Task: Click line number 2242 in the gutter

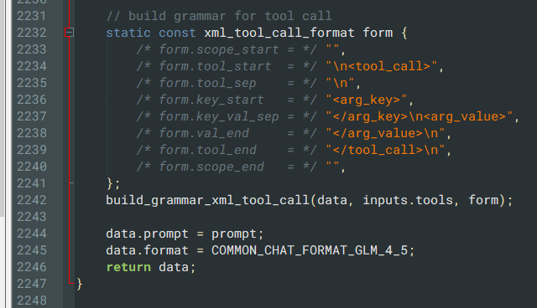Action: pos(32,200)
